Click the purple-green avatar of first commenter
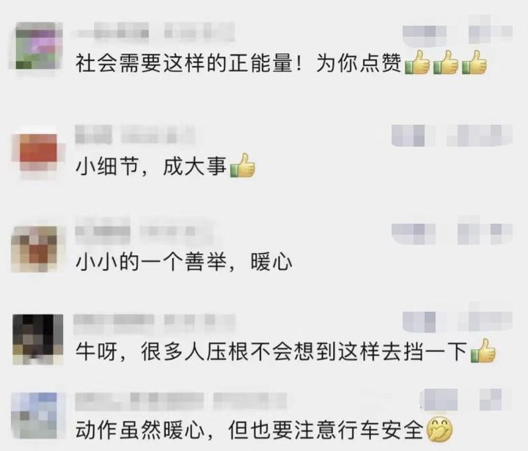The image size is (528, 451). pyautogui.click(x=39, y=45)
